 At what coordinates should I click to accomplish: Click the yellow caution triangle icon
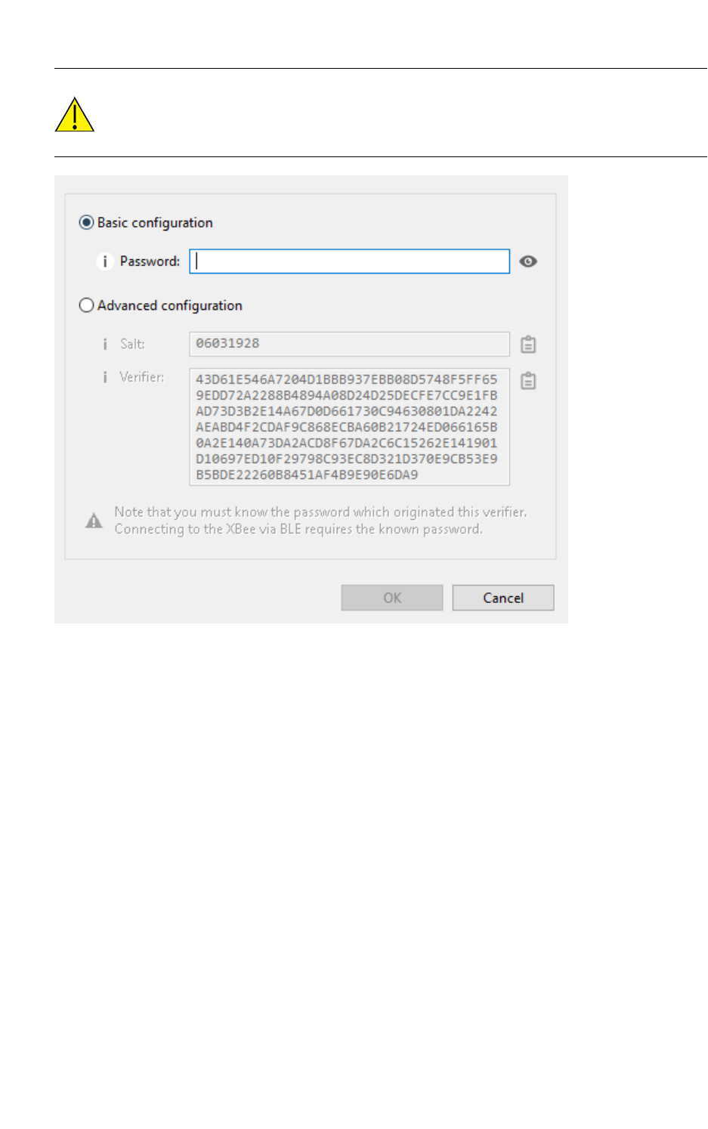click(x=74, y=115)
